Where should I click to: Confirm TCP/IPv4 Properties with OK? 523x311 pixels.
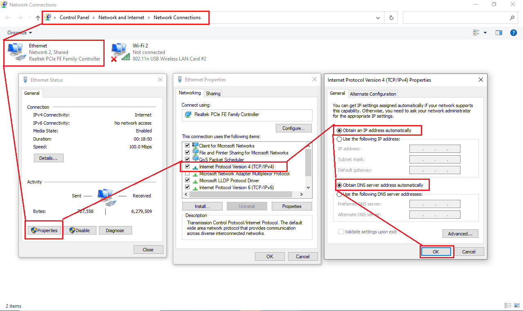click(x=436, y=252)
